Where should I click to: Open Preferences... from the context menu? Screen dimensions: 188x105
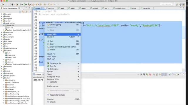tap(63, 86)
